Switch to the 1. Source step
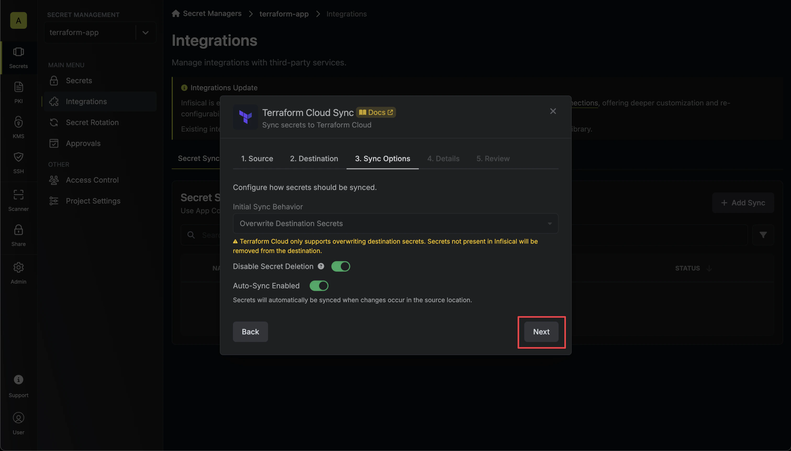 pyautogui.click(x=257, y=158)
